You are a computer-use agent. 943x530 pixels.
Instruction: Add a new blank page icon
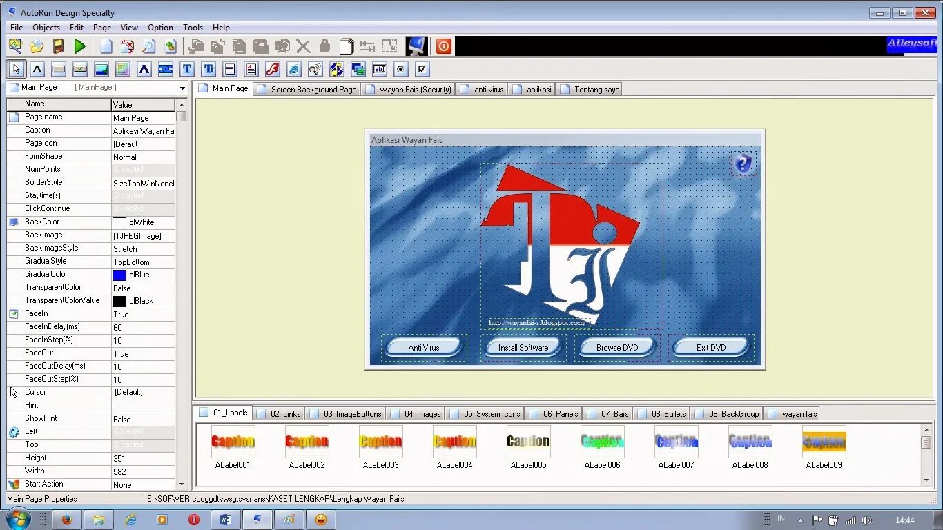click(106, 46)
